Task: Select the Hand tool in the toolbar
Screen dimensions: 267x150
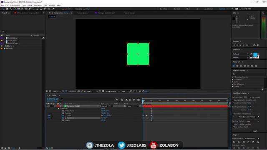Action: pyautogui.click(x=7, y=9)
